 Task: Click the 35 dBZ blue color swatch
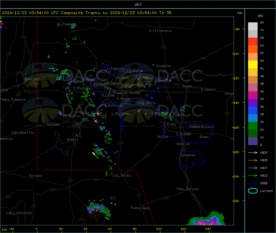253,110
